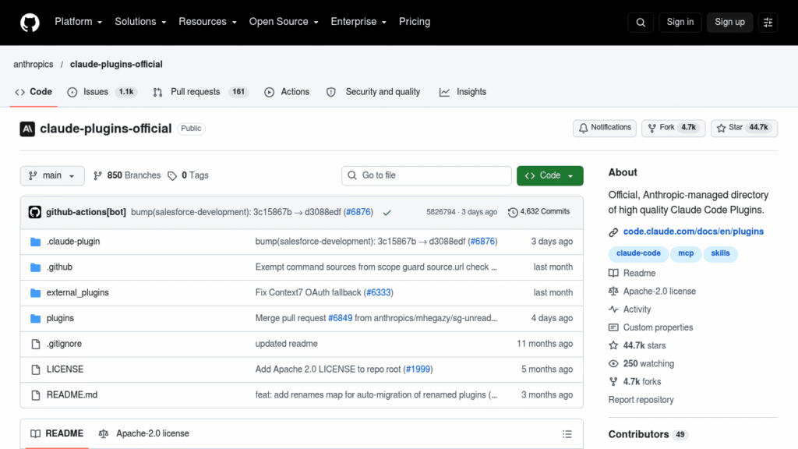Screen dimensions: 798x449
Task: Expand the Open Source menu
Action: (x=284, y=22)
